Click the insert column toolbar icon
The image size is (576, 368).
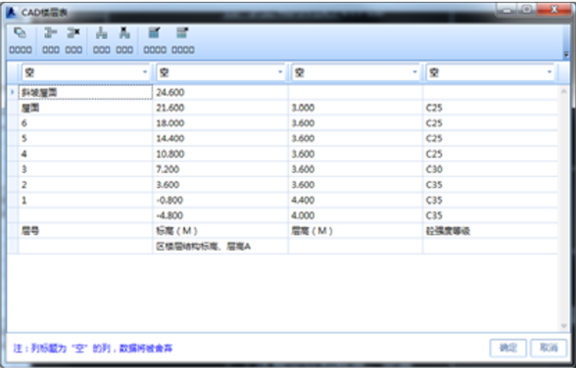[x=102, y=33]
